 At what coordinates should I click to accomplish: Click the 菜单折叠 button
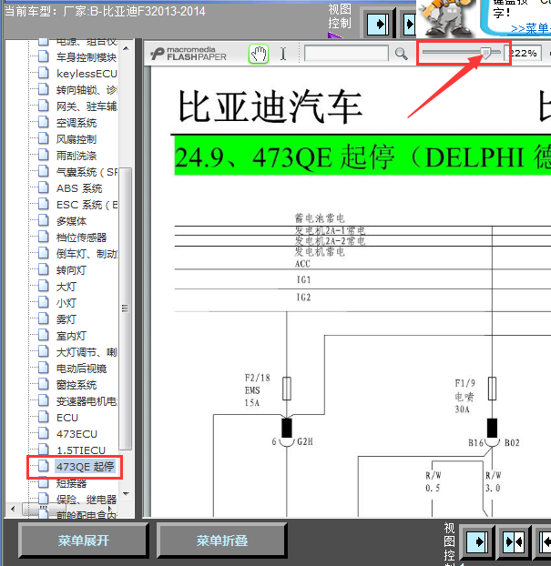tap(222, 541)
